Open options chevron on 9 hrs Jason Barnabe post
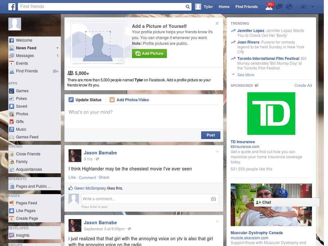Image resolution: width=328 pixels, height=246 pixels. pyautogui.click(x=217, y=152)
